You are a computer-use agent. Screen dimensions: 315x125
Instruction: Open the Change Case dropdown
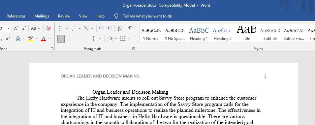pyautogui.click(x=35, y=28)
